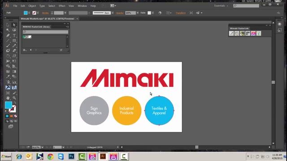Screen dimensions: 287x161
Task: Open the Arrange Documents dropdown
Action: click(x=113, y=6)
